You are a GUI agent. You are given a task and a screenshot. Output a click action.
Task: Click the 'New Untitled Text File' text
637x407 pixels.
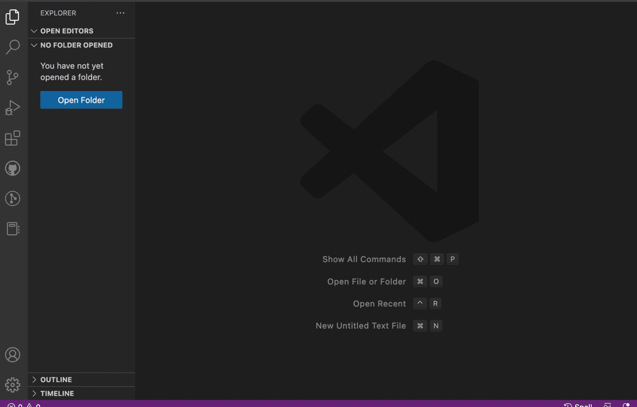click(361, 326)
